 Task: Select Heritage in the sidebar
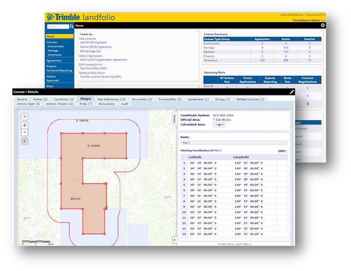click(x=53, y=51)
